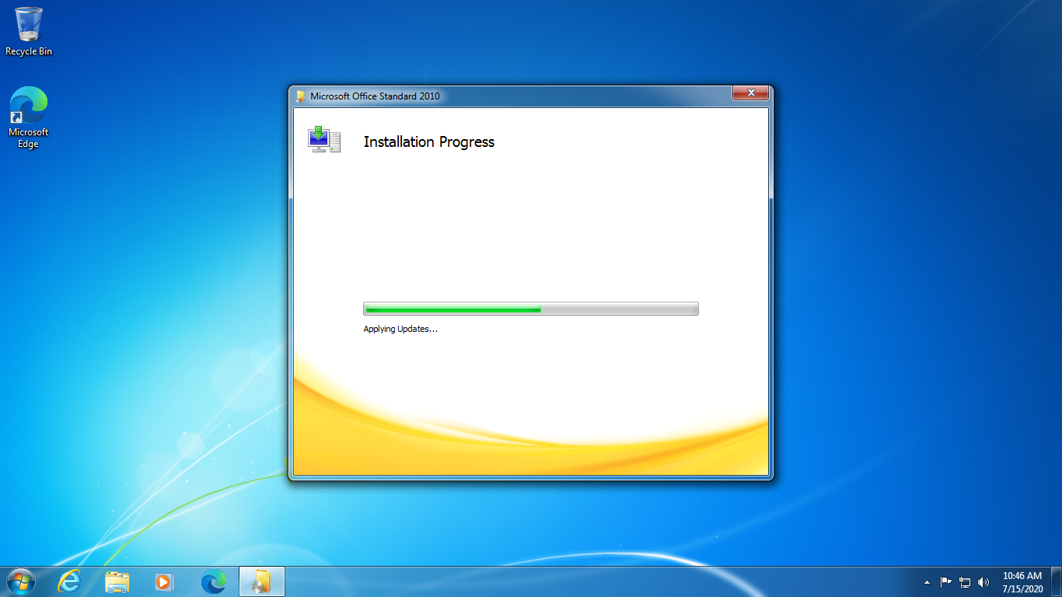Click the Show desktop button
The image size is (1062, 597).
coord(1057,581)
